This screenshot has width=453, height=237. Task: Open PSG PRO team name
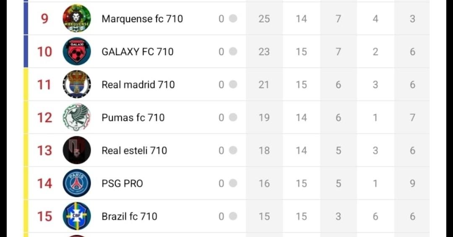tap(122, 183)
